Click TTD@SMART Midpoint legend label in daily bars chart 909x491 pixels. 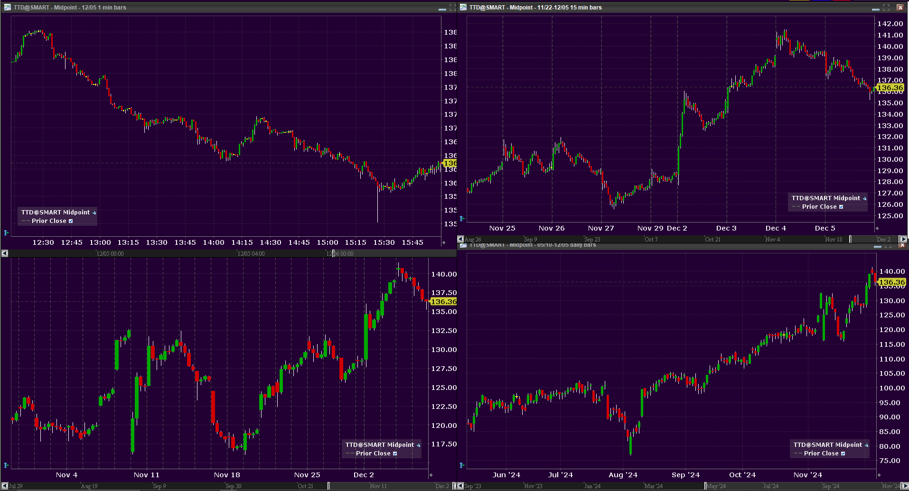[828, 445]
